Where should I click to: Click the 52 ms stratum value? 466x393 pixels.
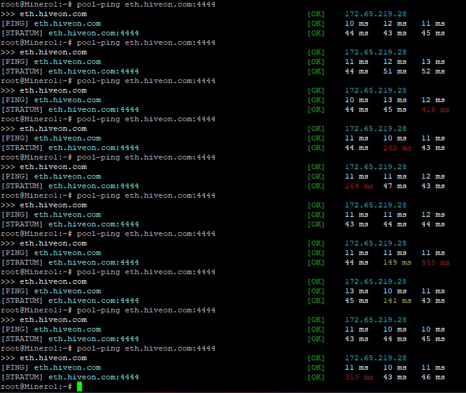pyautogui.click(x=433, y=71)
